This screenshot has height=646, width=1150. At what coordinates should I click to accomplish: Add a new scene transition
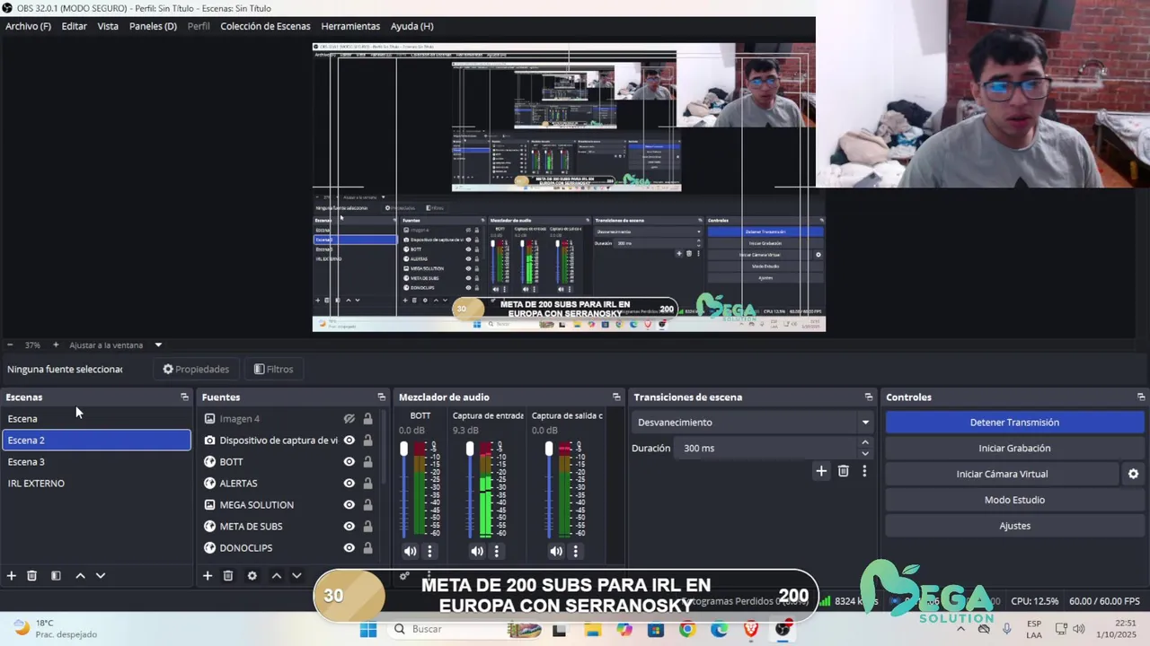(x=821, y=471)
